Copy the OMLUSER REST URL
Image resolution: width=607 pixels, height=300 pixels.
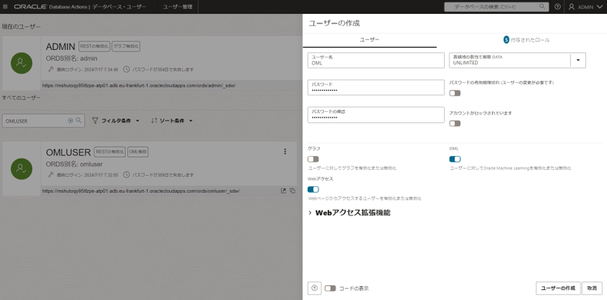tap(292, 191)
